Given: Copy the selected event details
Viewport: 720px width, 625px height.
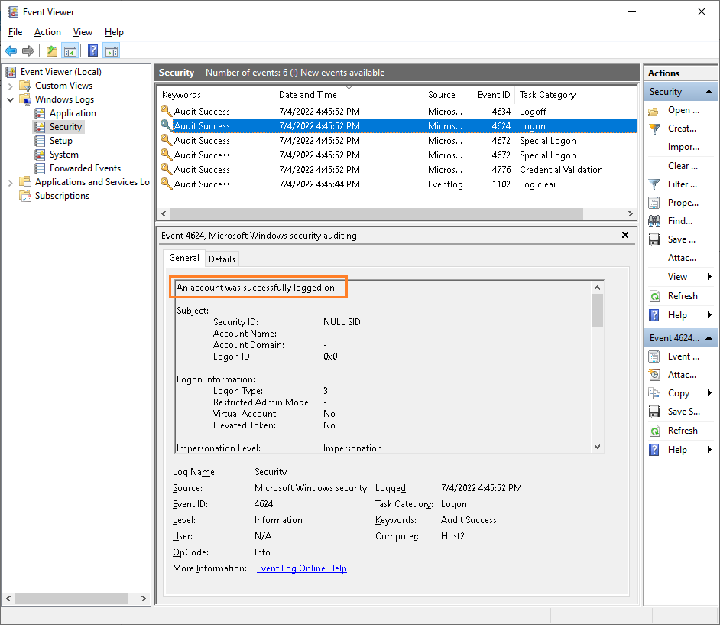Looking at the screenshot, I should point(676,392).
